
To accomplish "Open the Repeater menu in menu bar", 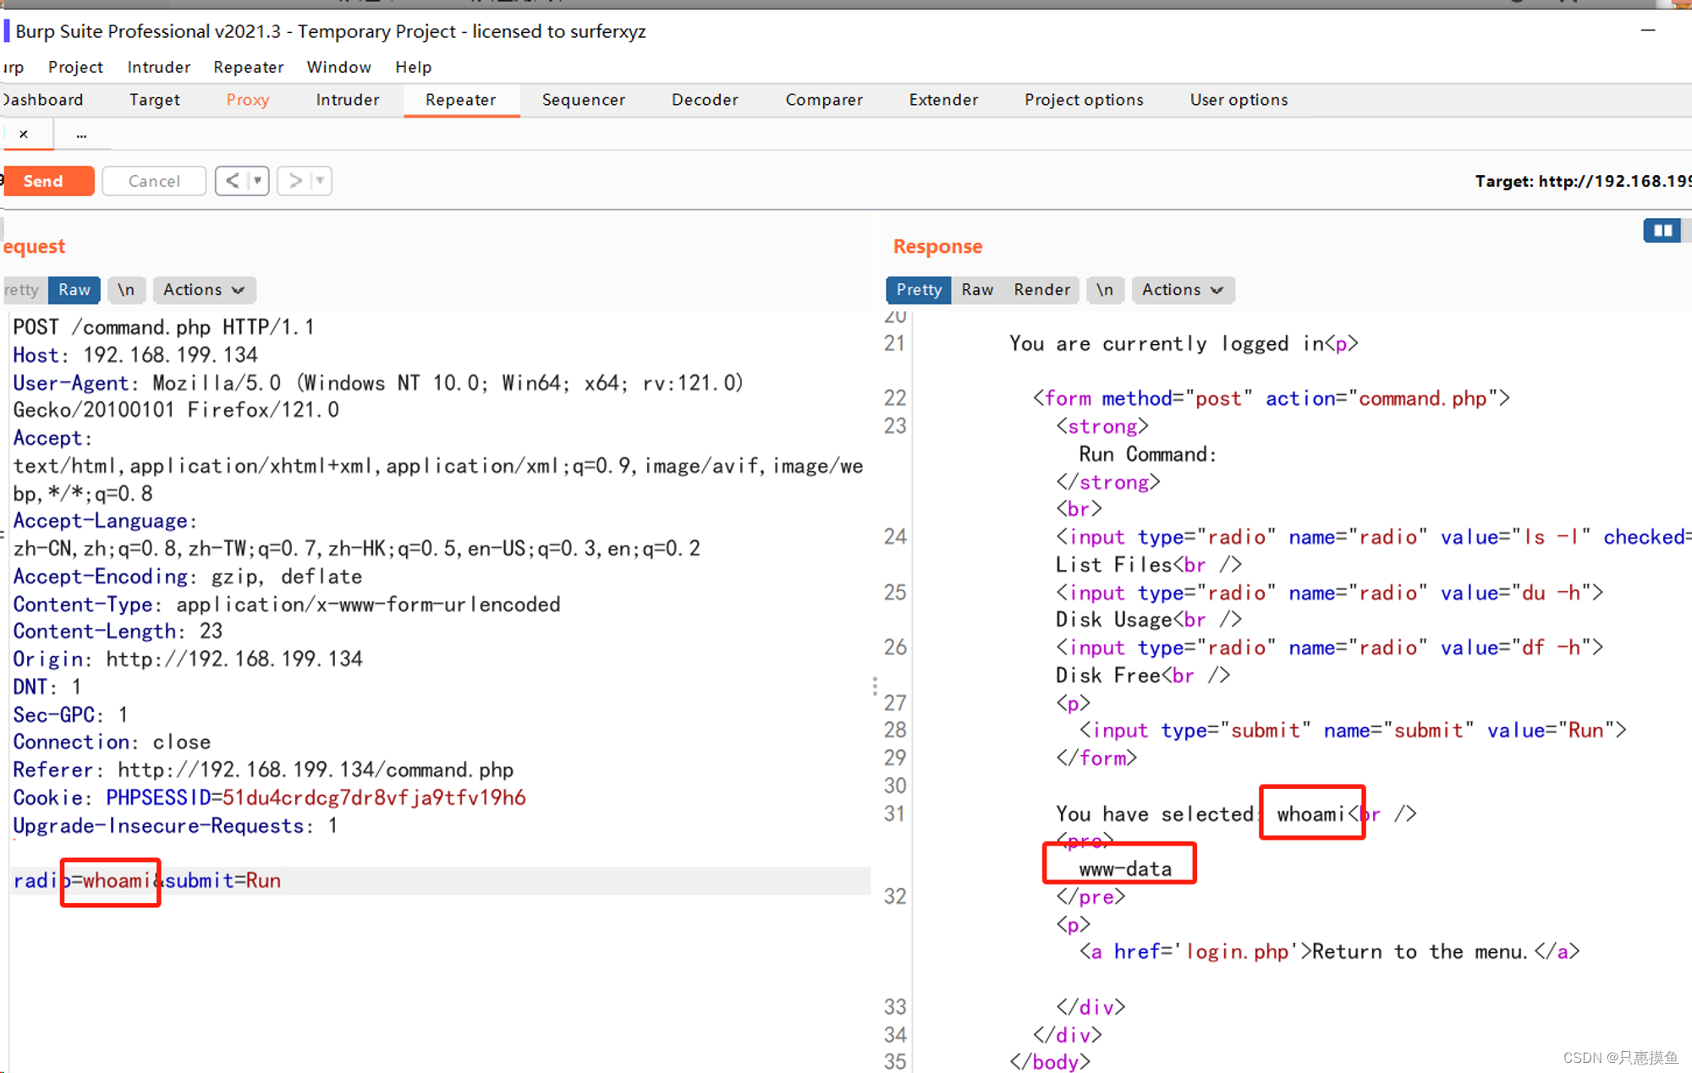I will (249, 67).
